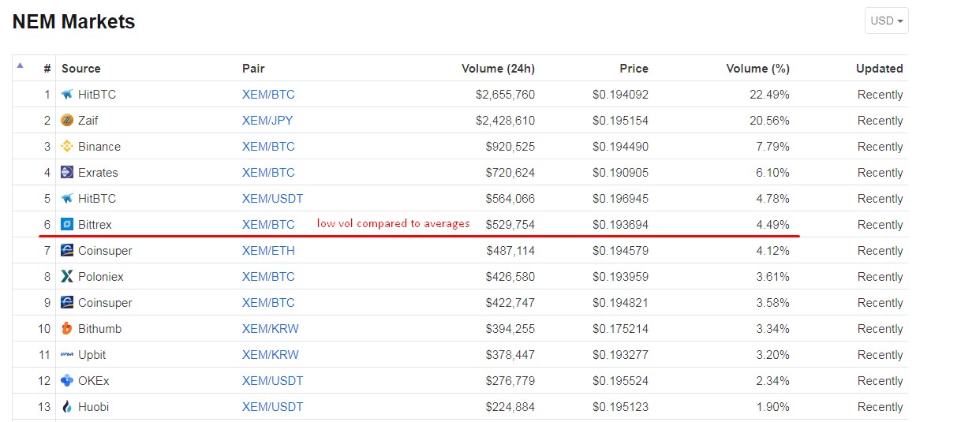Click Coinsuper logo in row 7
The width and height of the screenshot is (972, 422).
67,251
